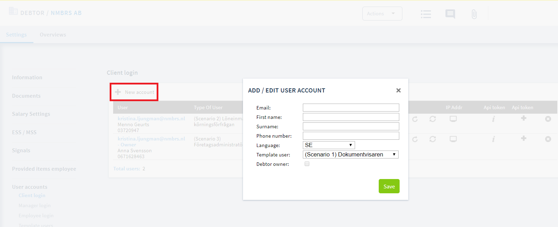Click plus Api token icon in Menno Geurts row

(524, 118)
